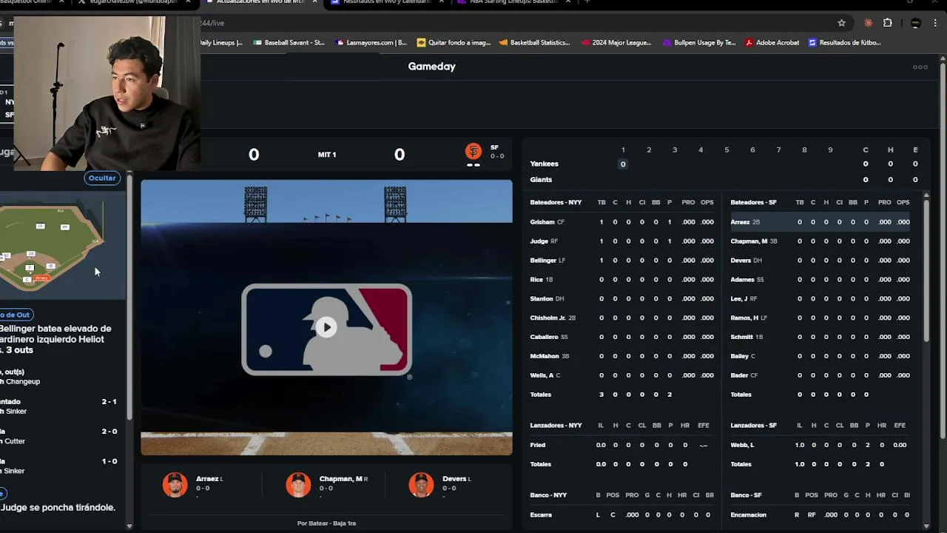The height and width of the screenshot is (533, 947).
Task: Click the MIT 1 inning indicator
Action: (x=327, y=155)
